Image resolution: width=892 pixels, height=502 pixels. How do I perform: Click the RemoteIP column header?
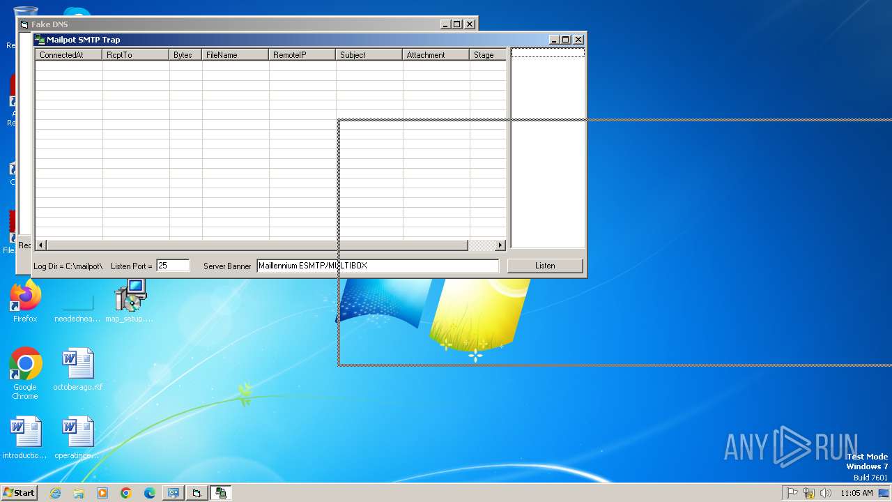302,54
